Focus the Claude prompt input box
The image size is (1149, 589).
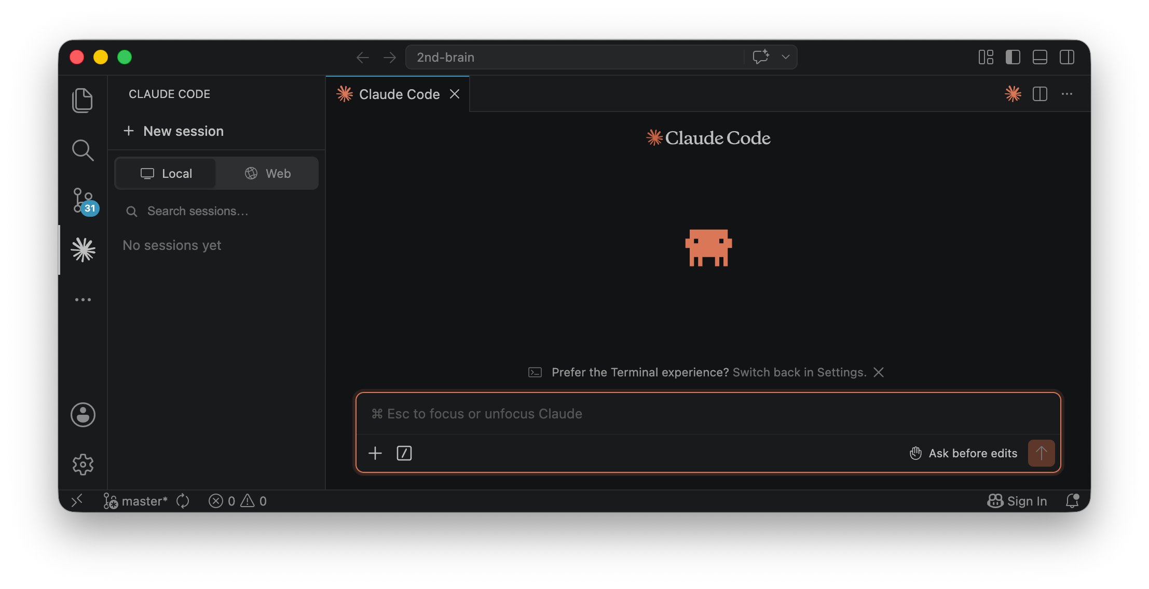pyautogui.click(x=708, y=414)
